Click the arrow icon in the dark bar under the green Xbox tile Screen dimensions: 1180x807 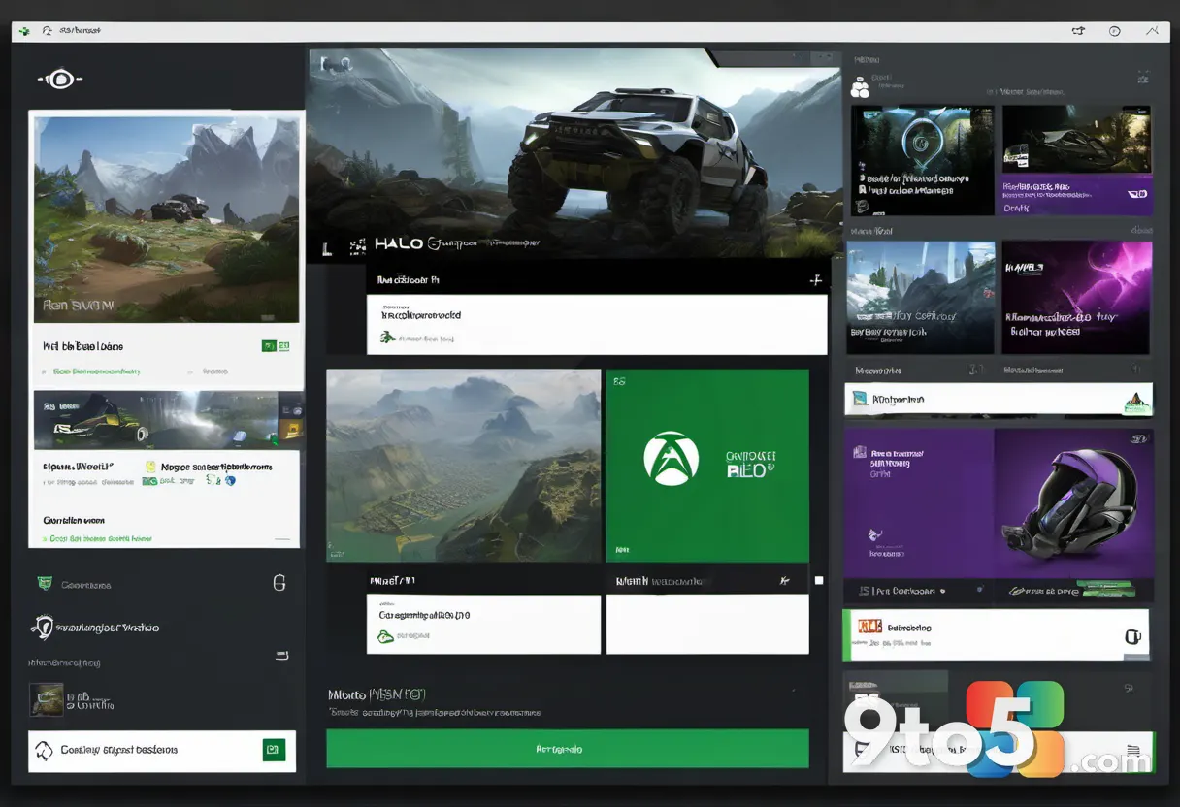point(784,580)
